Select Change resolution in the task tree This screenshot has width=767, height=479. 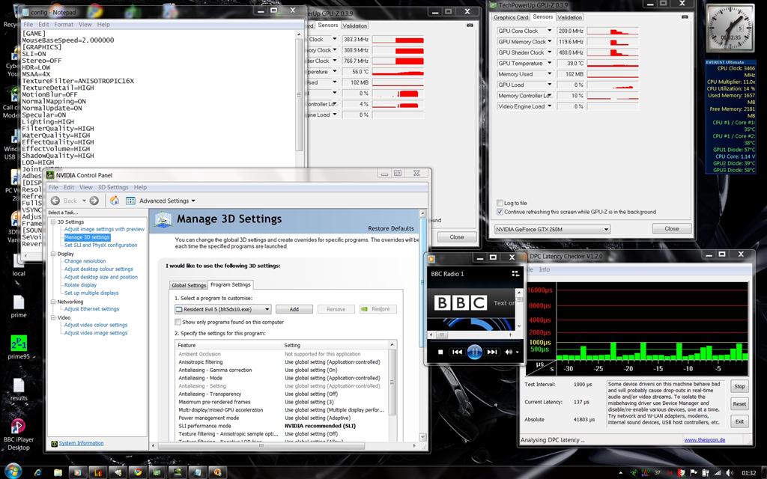tap(85, 261)
